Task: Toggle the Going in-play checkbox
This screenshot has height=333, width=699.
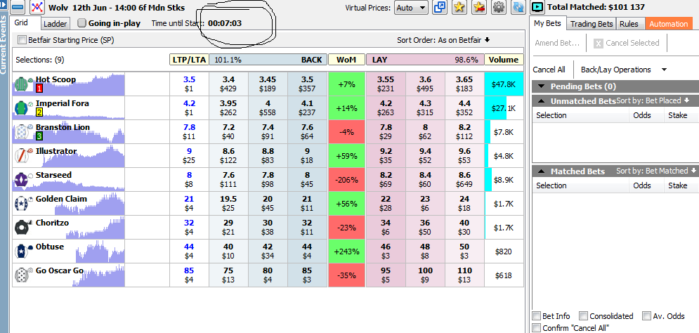Action: click(x=81, y=23)
